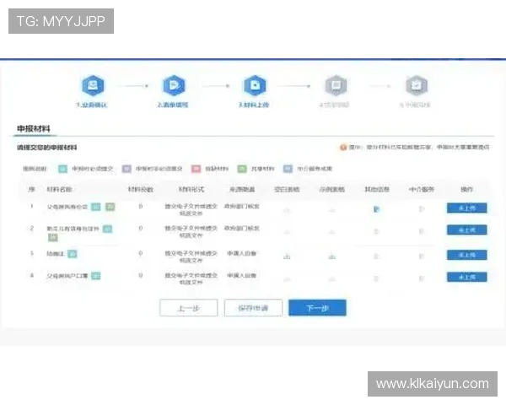Click the purple optional-material legend icon
Viewport: 506px width, 405px height.
click(x=126, y=169)
